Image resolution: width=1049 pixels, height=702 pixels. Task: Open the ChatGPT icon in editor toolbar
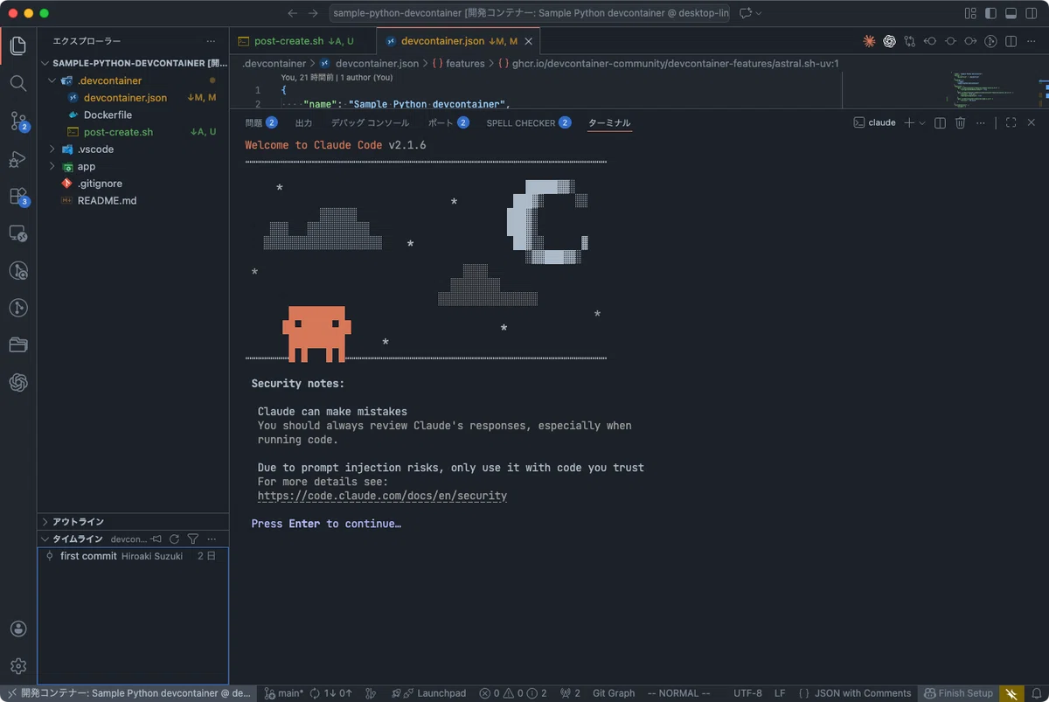pyautogui.click(x=889, y=41)
